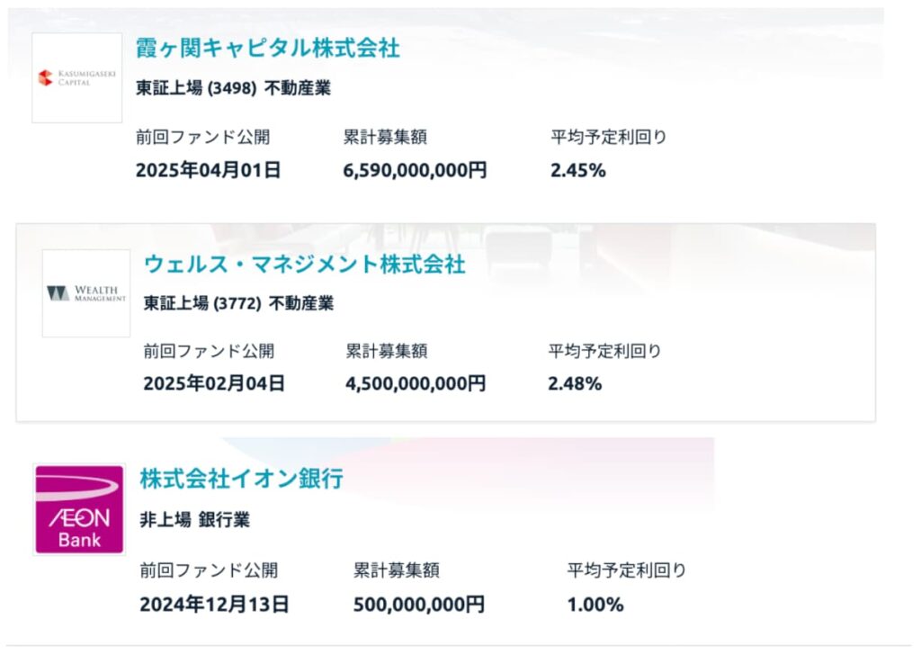Open the 株式会社イオン銀行 link

241,479
